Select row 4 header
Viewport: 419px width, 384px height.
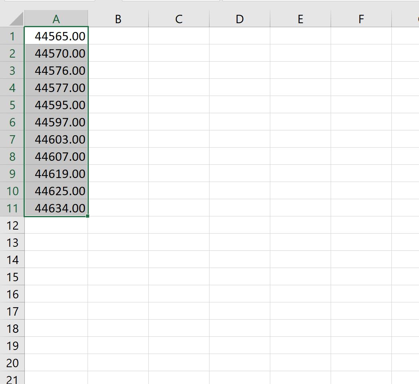(x=12, y=87)
